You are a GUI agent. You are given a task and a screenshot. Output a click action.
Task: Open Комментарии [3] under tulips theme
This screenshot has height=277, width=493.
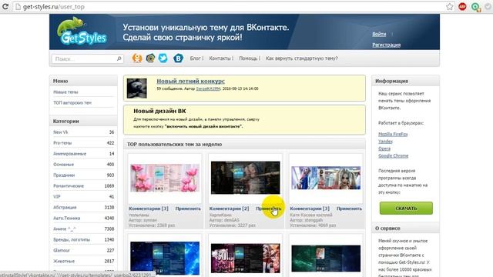click(x=149, y=209)
